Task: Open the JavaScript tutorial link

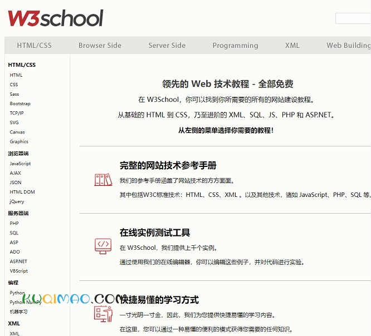Action: coord(20,164)
